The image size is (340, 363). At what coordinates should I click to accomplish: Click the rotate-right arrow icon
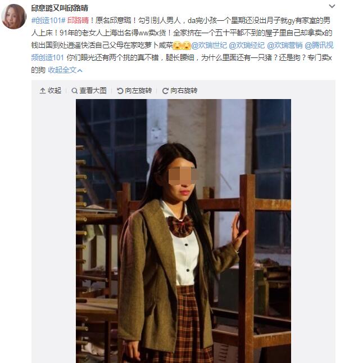click(x=165, y=91)
